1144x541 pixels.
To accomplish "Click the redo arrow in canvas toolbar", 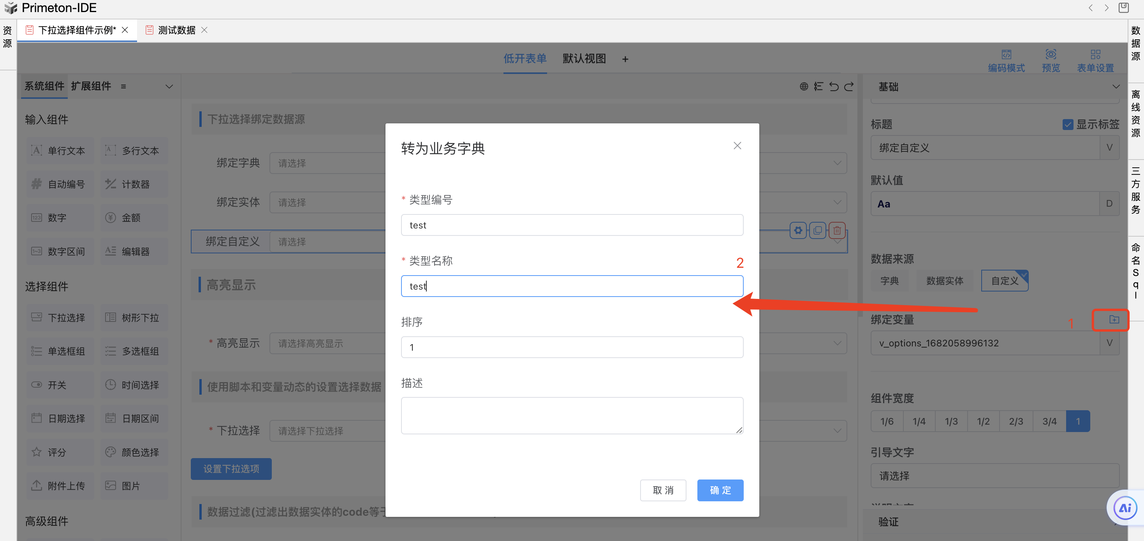I will point(849,86).
